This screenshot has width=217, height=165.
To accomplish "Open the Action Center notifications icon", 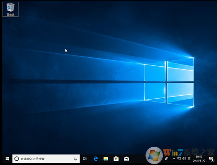I will pos(211,159).
